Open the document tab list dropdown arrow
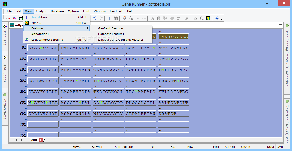 280,25
